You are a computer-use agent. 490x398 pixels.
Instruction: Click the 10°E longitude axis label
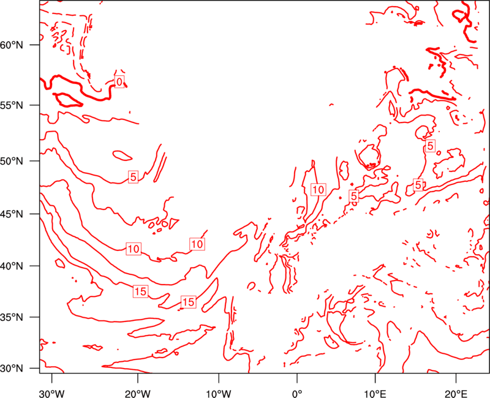(375, 393)
